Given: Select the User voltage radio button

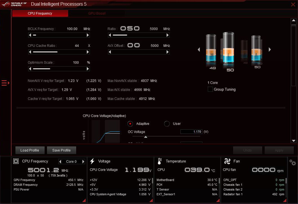Looking at the screenshot, I should point(167,124).
